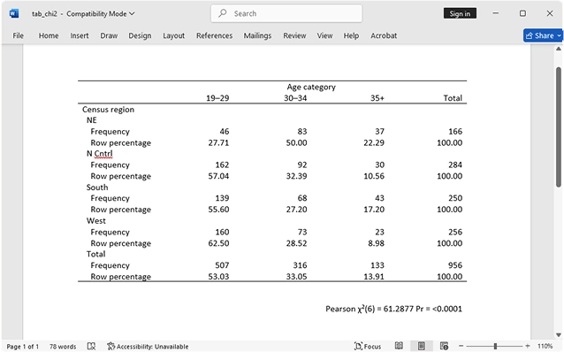Enable Focus mode in status bar
564x352 pixels.
(368, 346)
